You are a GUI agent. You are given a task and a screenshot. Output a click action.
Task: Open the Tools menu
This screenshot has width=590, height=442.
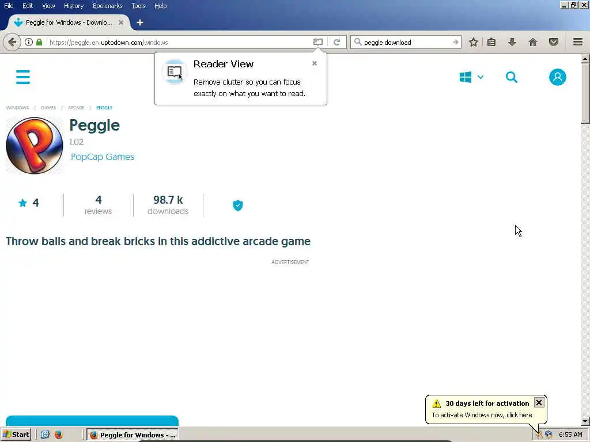(138, 6)
